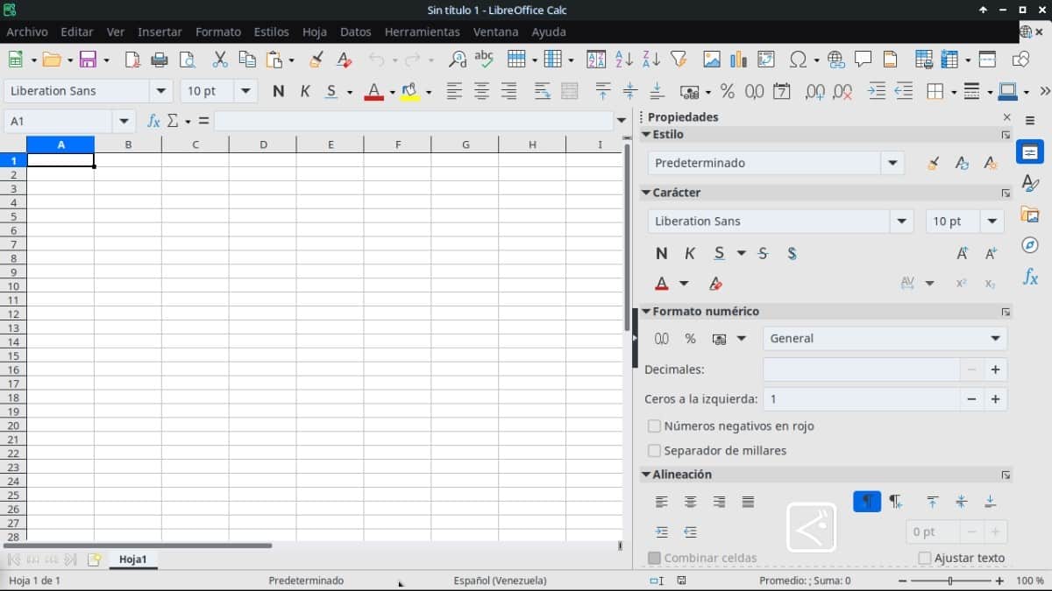1052x591 pixels.
Task: Sort data in ascending order
Action: (622, 59)
